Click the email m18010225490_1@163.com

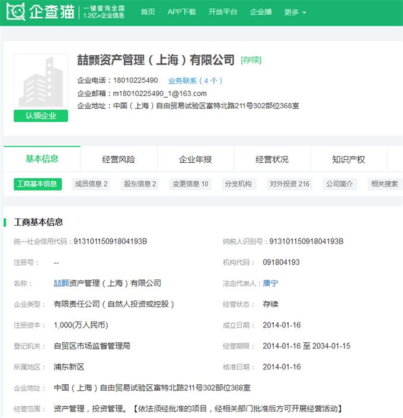click(x=160, y=94)
